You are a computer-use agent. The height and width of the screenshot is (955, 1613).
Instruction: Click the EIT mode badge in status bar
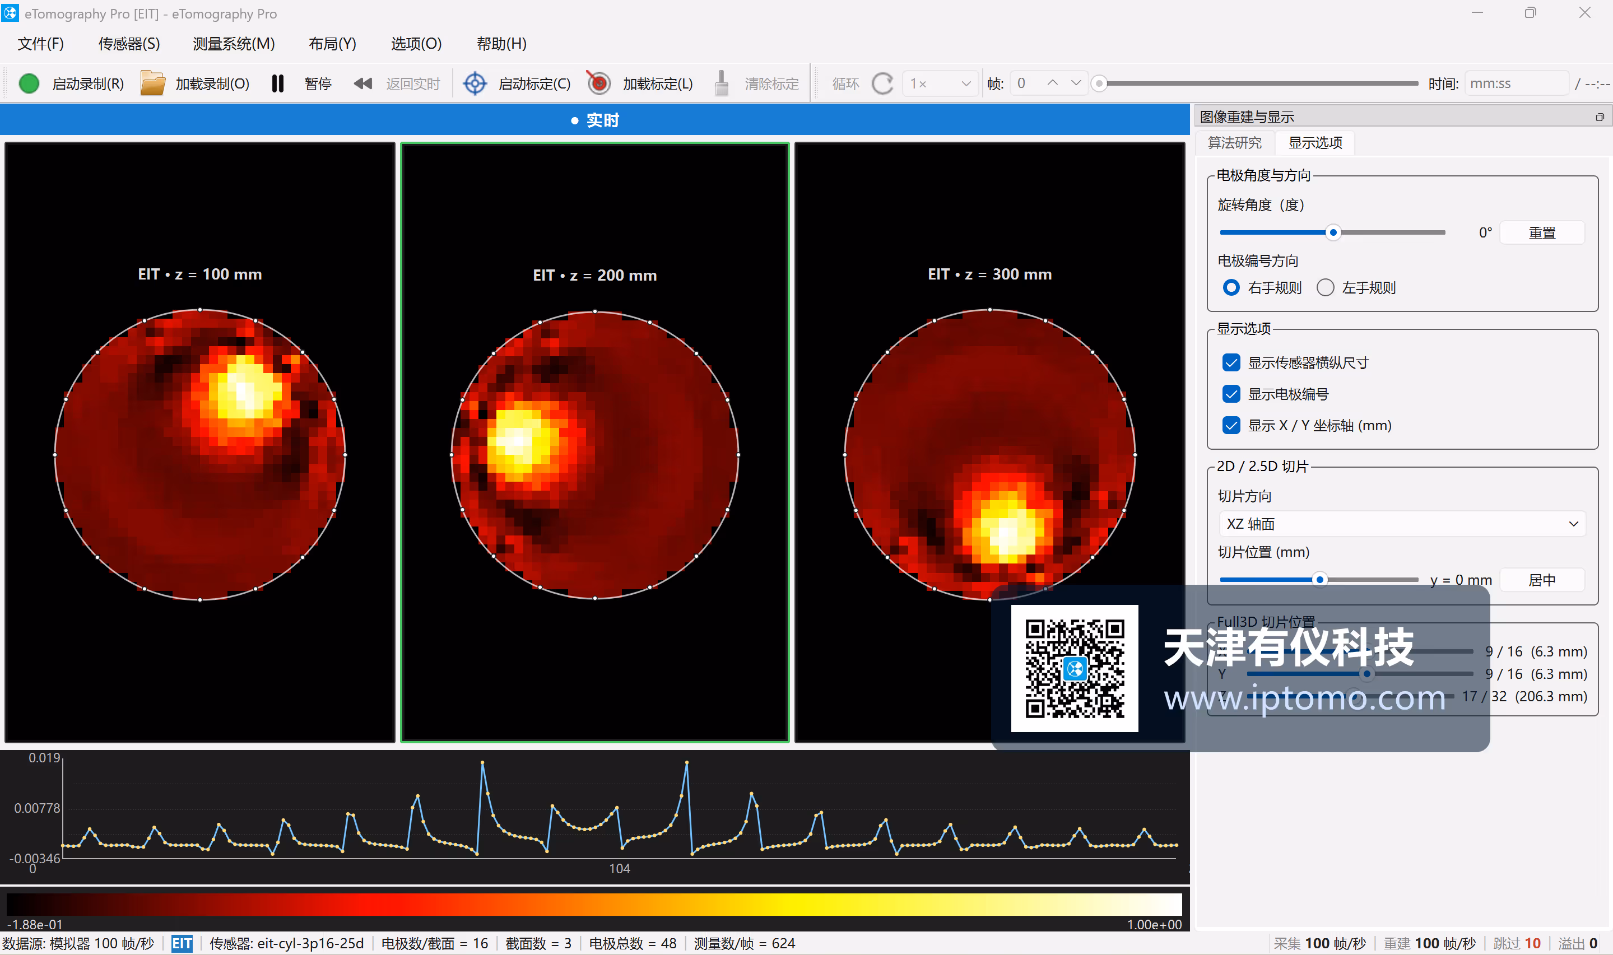(x=182, y=943)
